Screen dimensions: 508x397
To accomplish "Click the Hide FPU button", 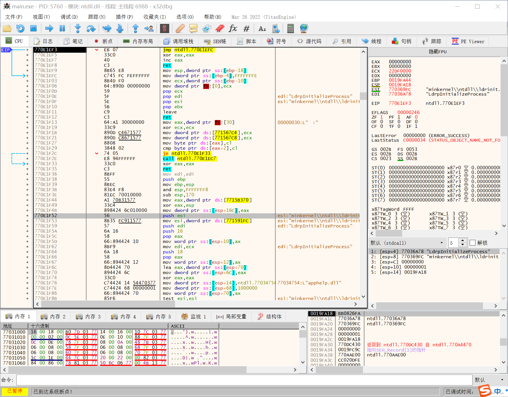I will pos(438,52).
